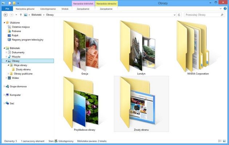The image size is (229, 145).
Task: Select Zrzuty ekranu in navigation tree
Action: coord(23,69)
